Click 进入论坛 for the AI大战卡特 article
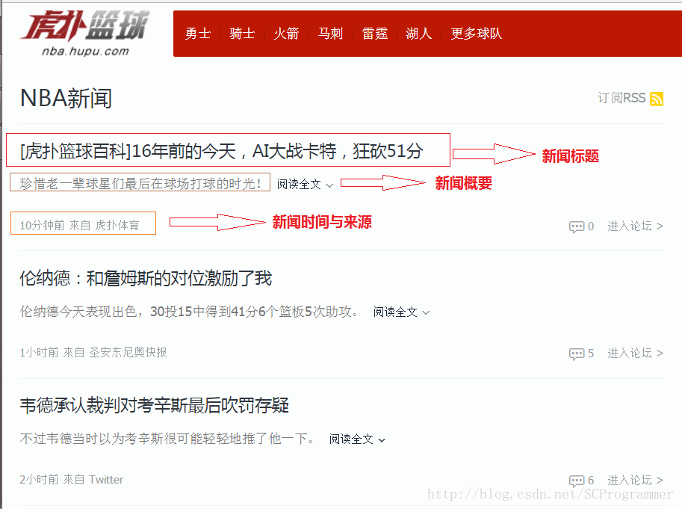The width and height of the screenshot is (682, 509). tap(636, 226)
